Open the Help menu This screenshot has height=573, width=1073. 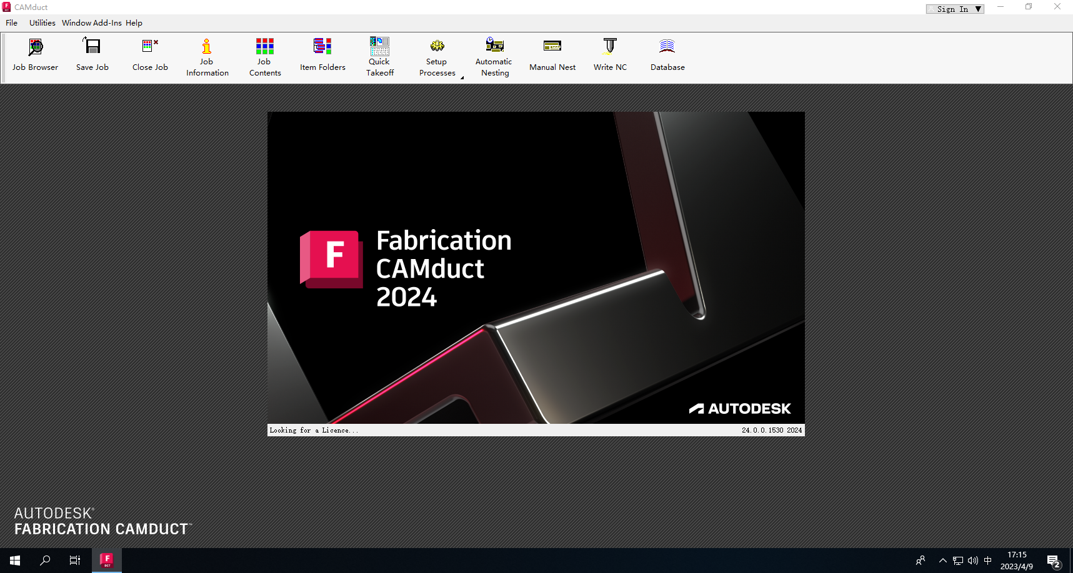tap(134, 23)
